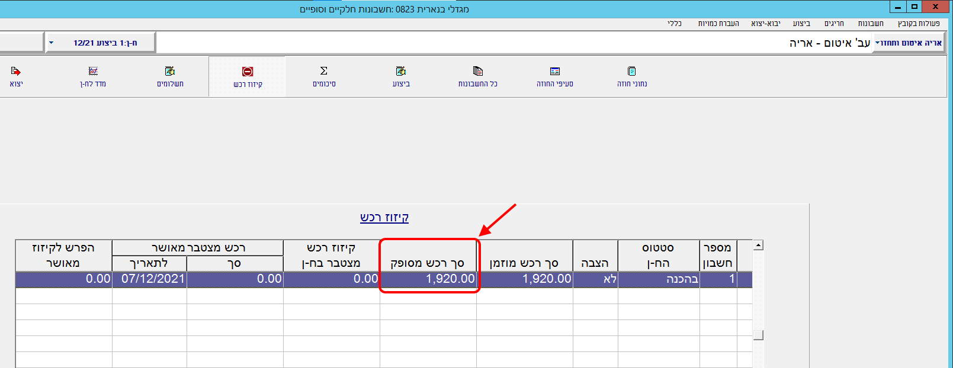Viewport: 953px width, 368px height.
Task: Click the קיזוז רכש underlined heading link
Action: tap(384, 217)
